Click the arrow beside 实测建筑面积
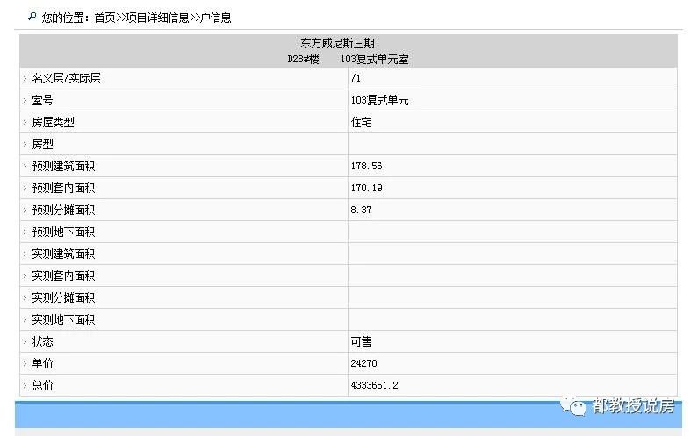The width and height of the screenshot is (698, 436). (25, 254)
